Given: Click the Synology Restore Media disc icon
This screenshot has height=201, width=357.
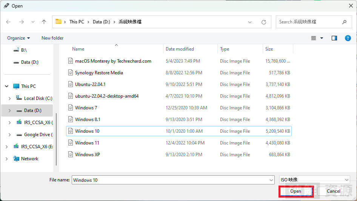Looking at the screenshot, I should coord(71,73).
